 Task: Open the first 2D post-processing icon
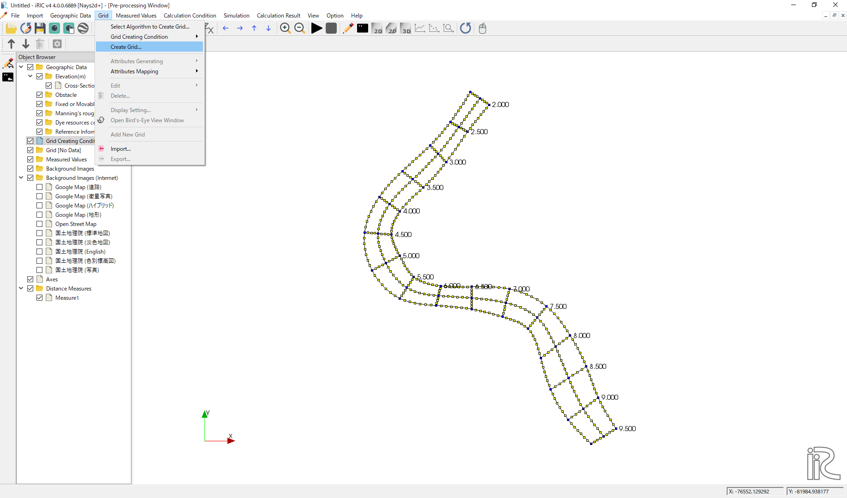click(377, 29)
